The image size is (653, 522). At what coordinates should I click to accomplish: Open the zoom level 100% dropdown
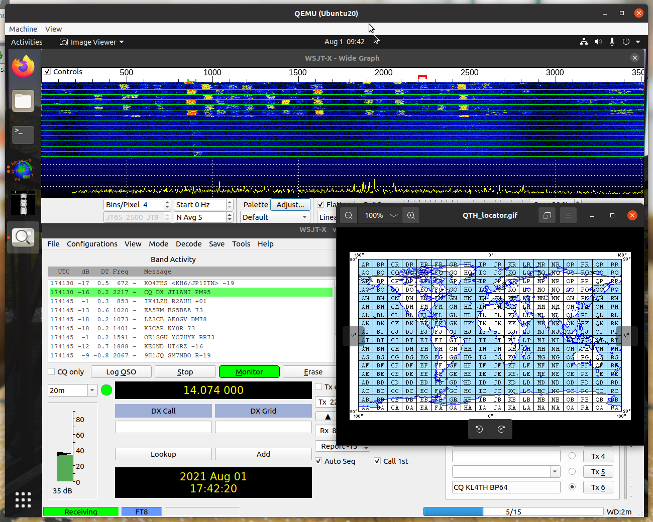click(394, 215)
